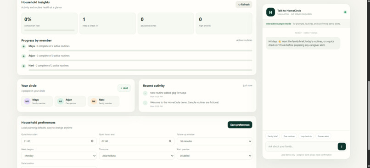This screenshot has width=370, height=168.
Task: Click the icon beside the Welcome activity entry
Action: (145, 103)
